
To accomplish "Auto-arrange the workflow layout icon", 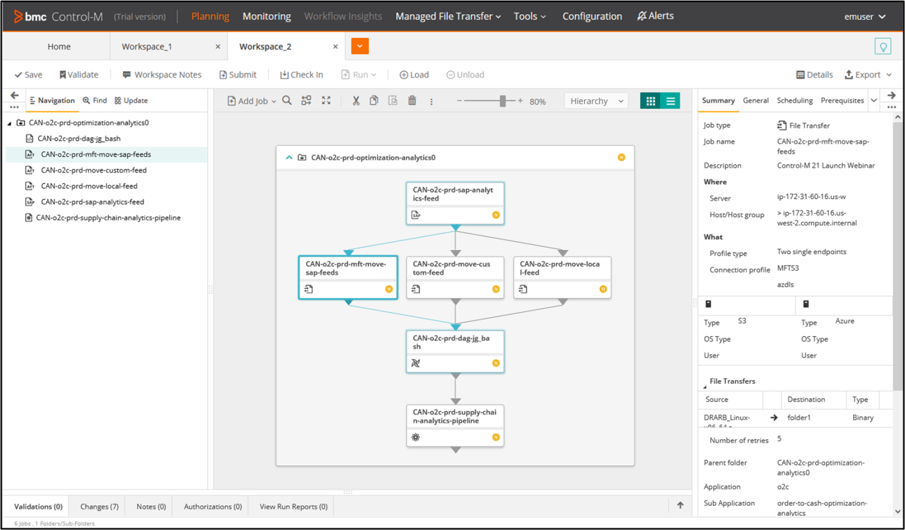I will [306, 100].
